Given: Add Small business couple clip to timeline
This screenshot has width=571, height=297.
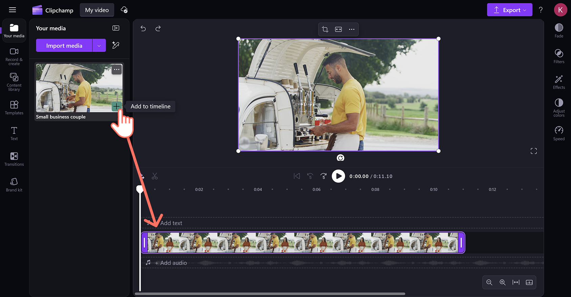Looking at the screenshot, I should coord(116,106).
